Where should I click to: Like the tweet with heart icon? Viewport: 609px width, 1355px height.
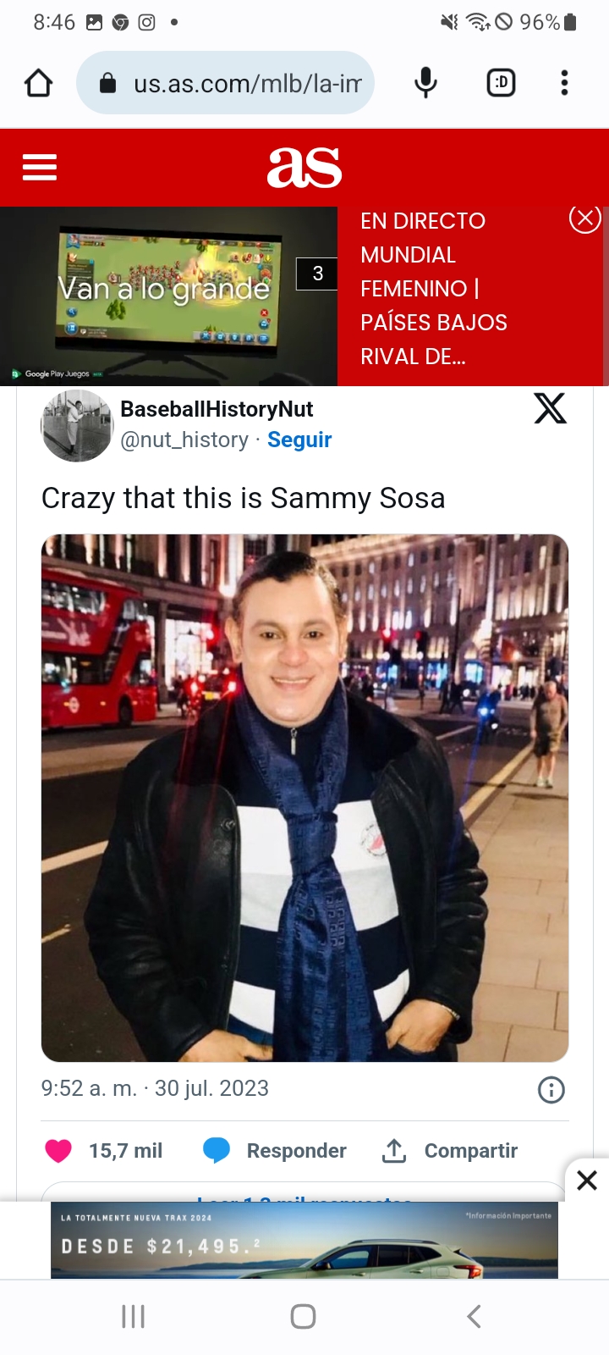click(58, 1151)
